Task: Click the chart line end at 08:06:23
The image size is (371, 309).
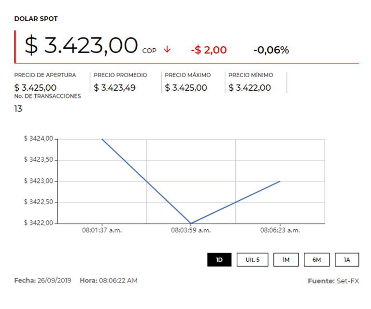Action: [280, 182]
